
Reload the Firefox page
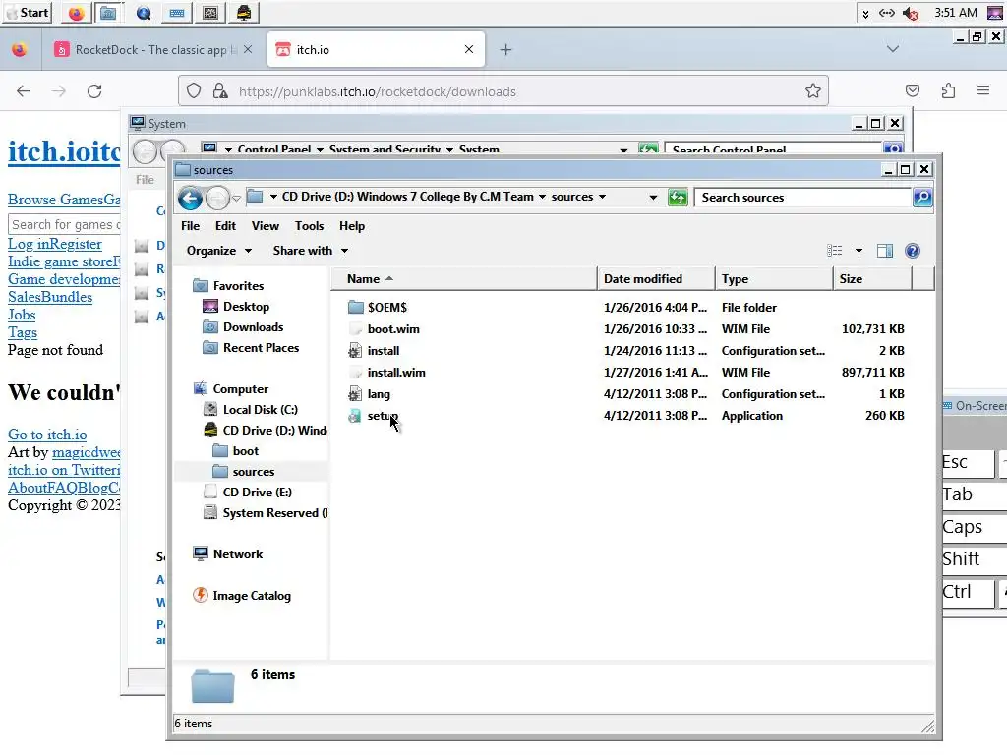pyautogui.click(x=94, y=91)
